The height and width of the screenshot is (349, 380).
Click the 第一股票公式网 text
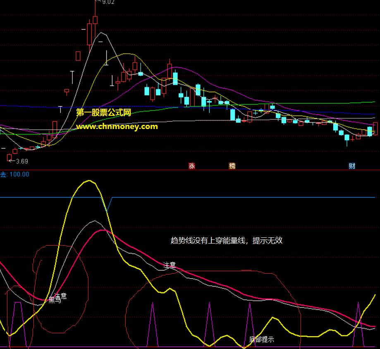(x=103, y=112)
